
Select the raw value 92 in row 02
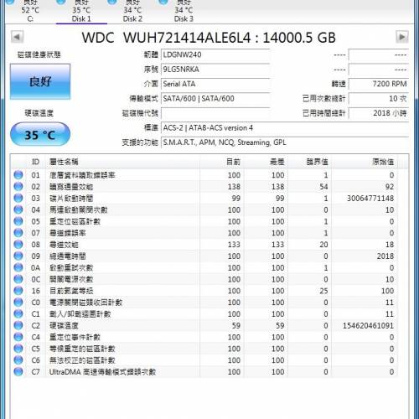click(390, 187)
